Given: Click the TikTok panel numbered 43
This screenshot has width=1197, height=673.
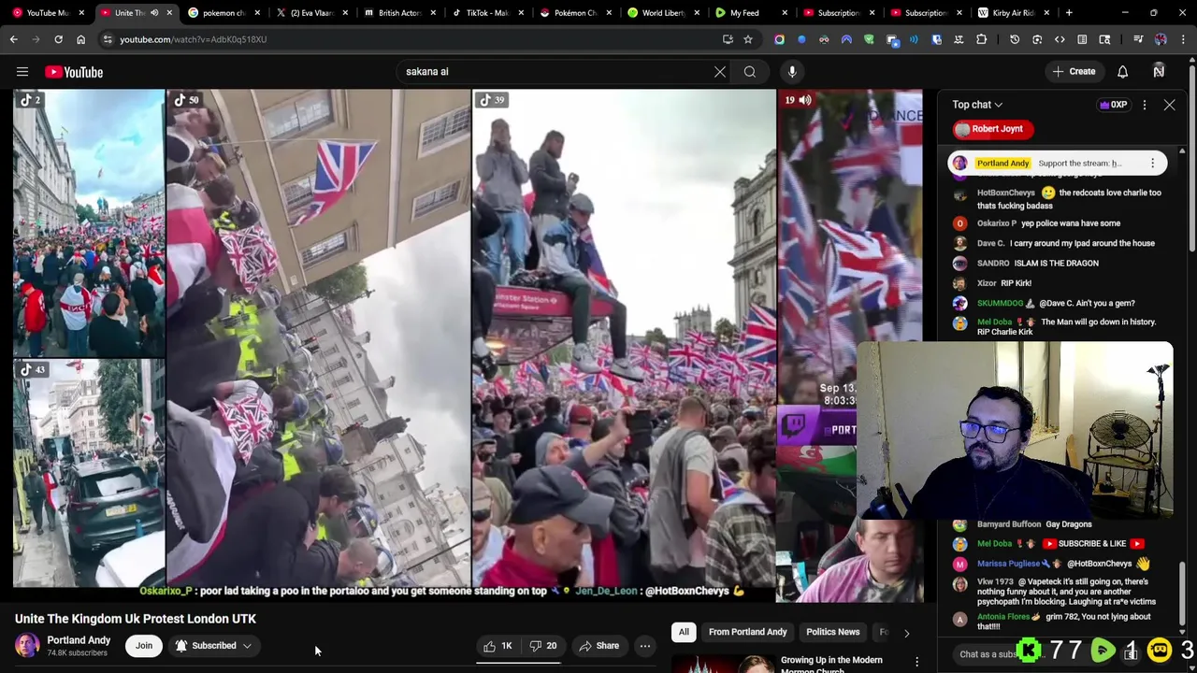Looking at the screenshot, I should point(89,473).
